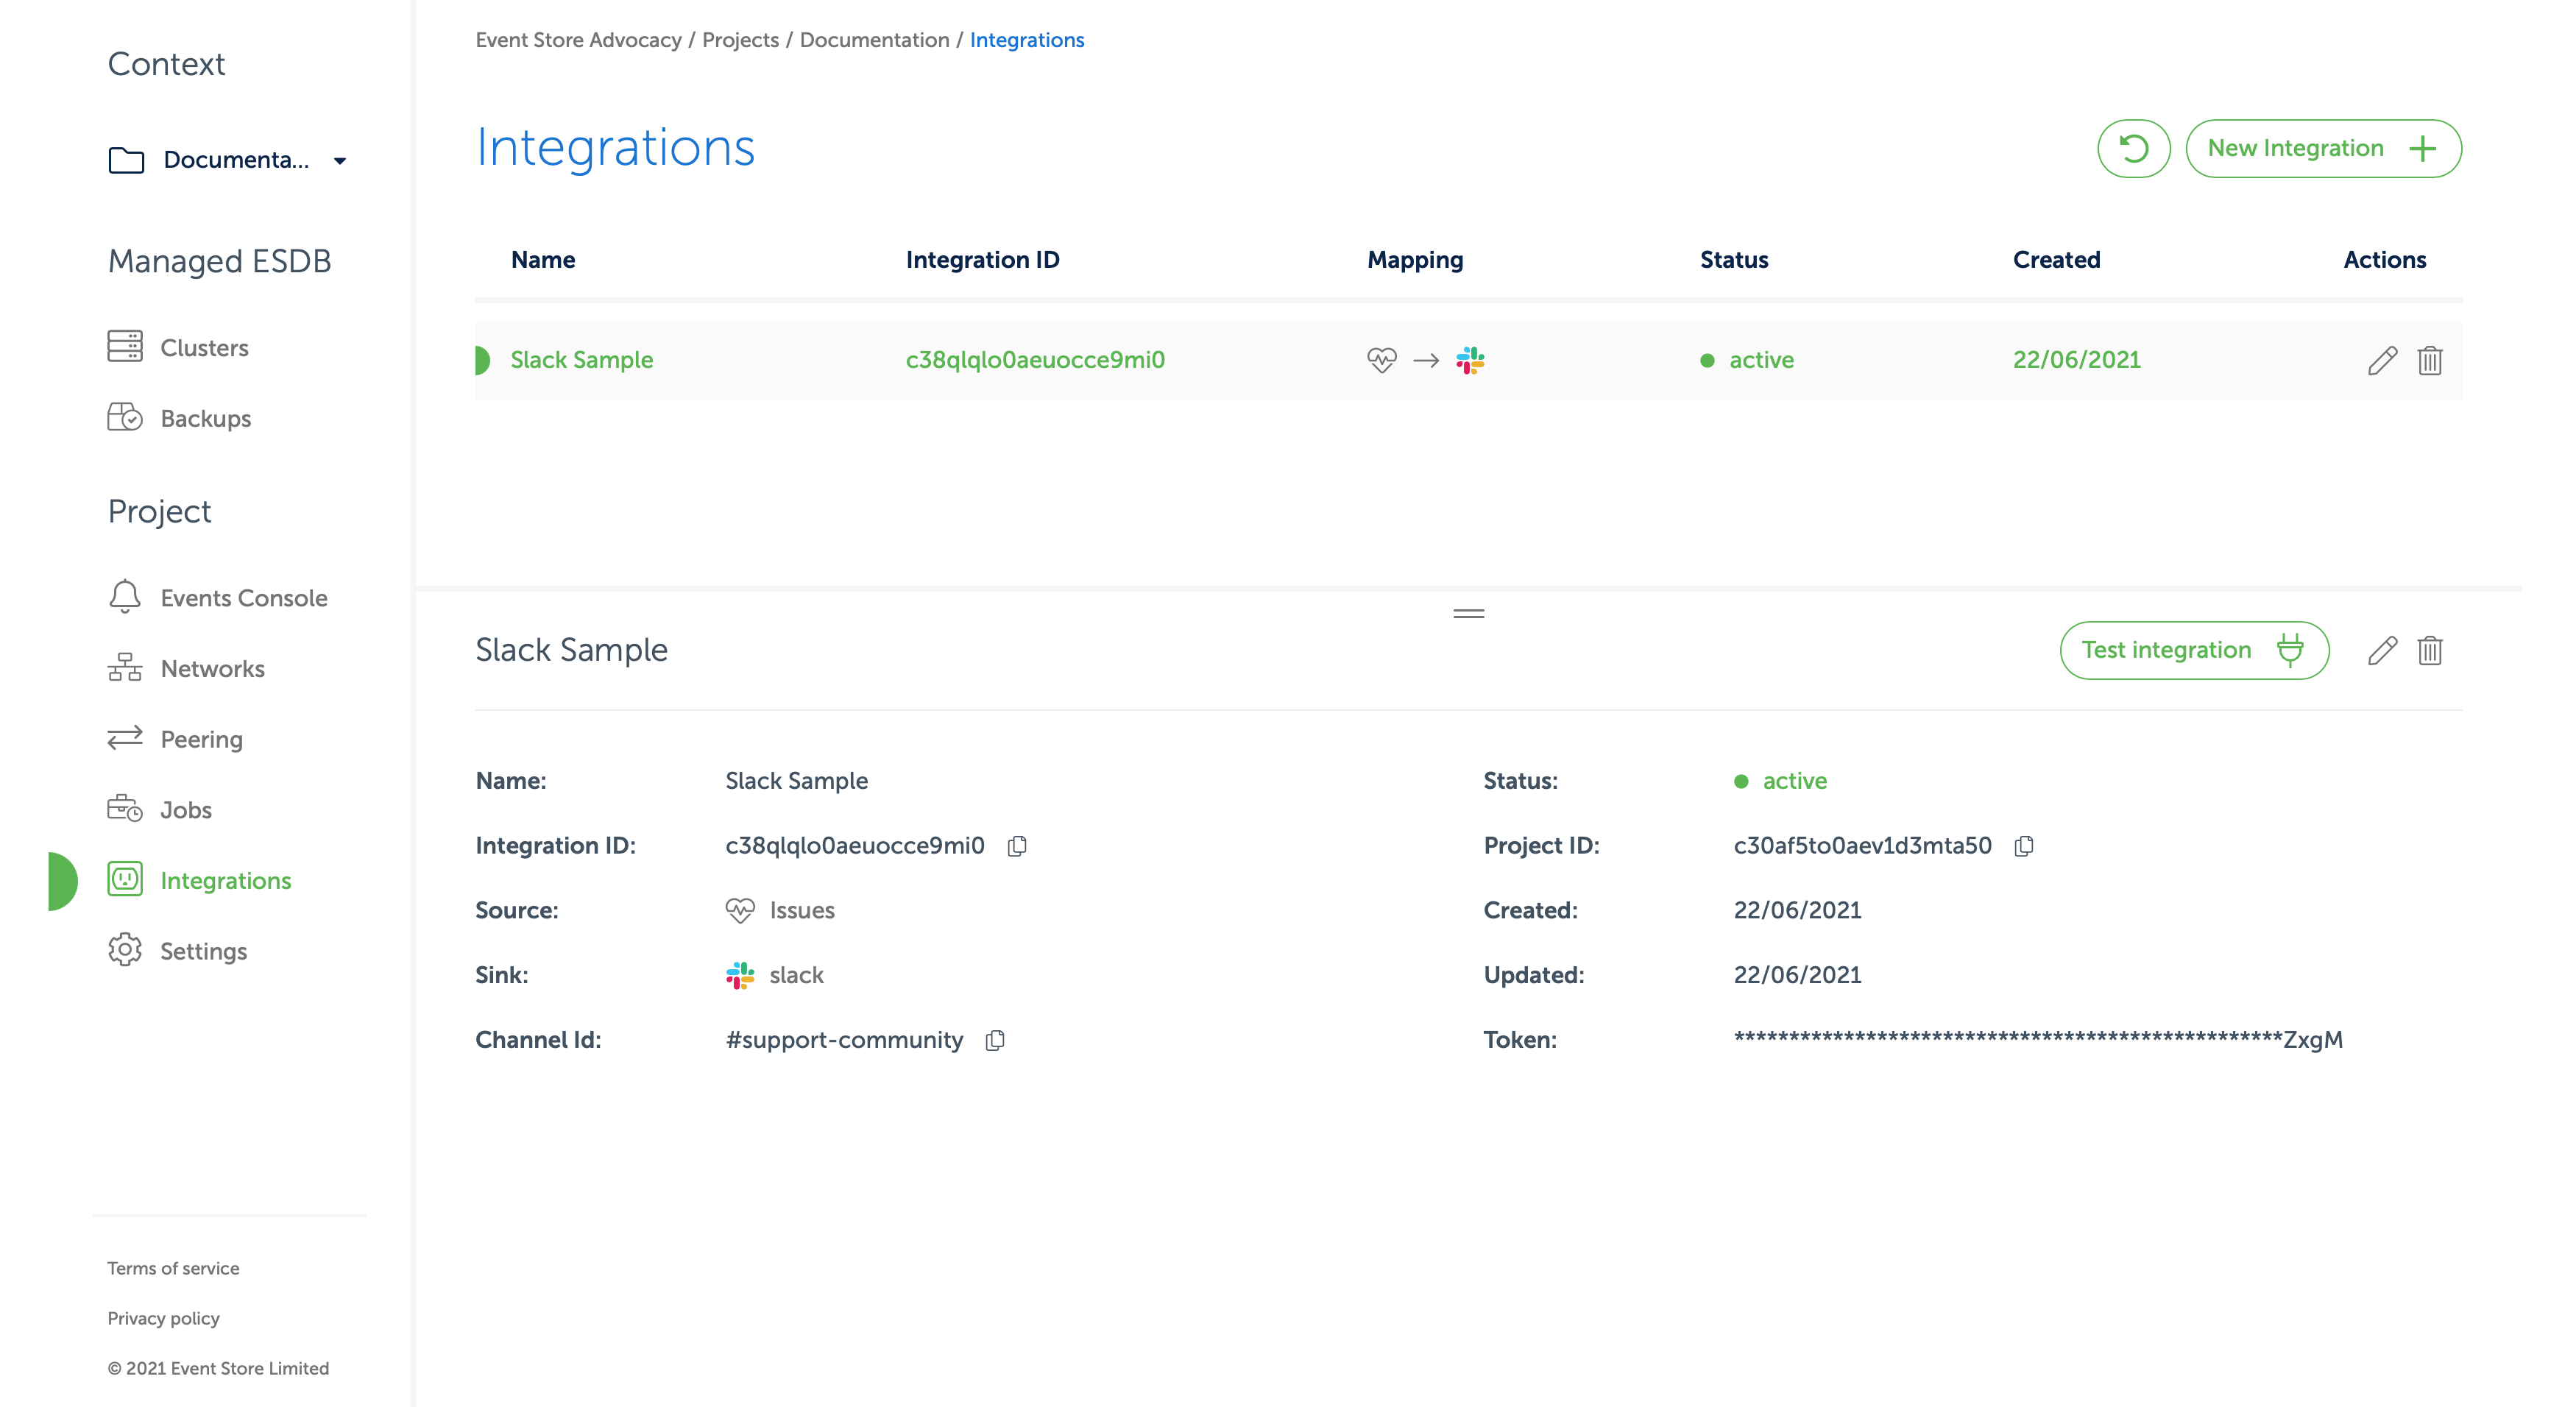Click the Jobs briefcase icon
Viewport: 2576px width, 1407px height.
pos(125,808)
